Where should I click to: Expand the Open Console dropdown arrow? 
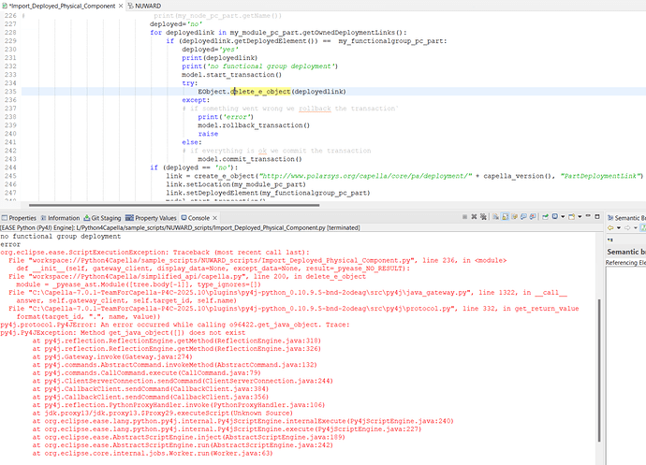point(580,217)
